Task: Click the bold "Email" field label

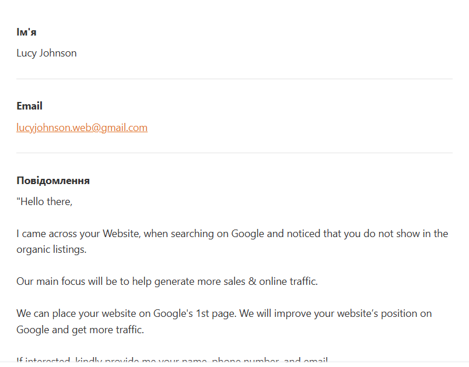Action: 29,106
